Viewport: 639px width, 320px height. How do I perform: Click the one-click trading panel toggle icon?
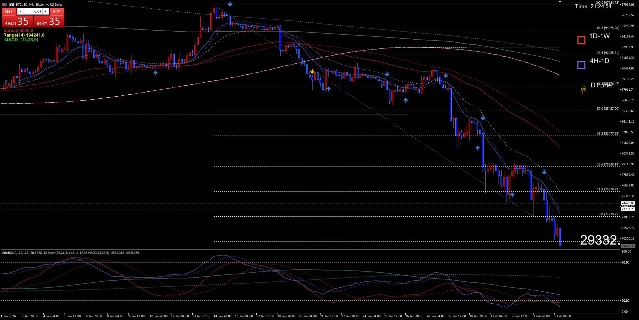coord(5,4)
